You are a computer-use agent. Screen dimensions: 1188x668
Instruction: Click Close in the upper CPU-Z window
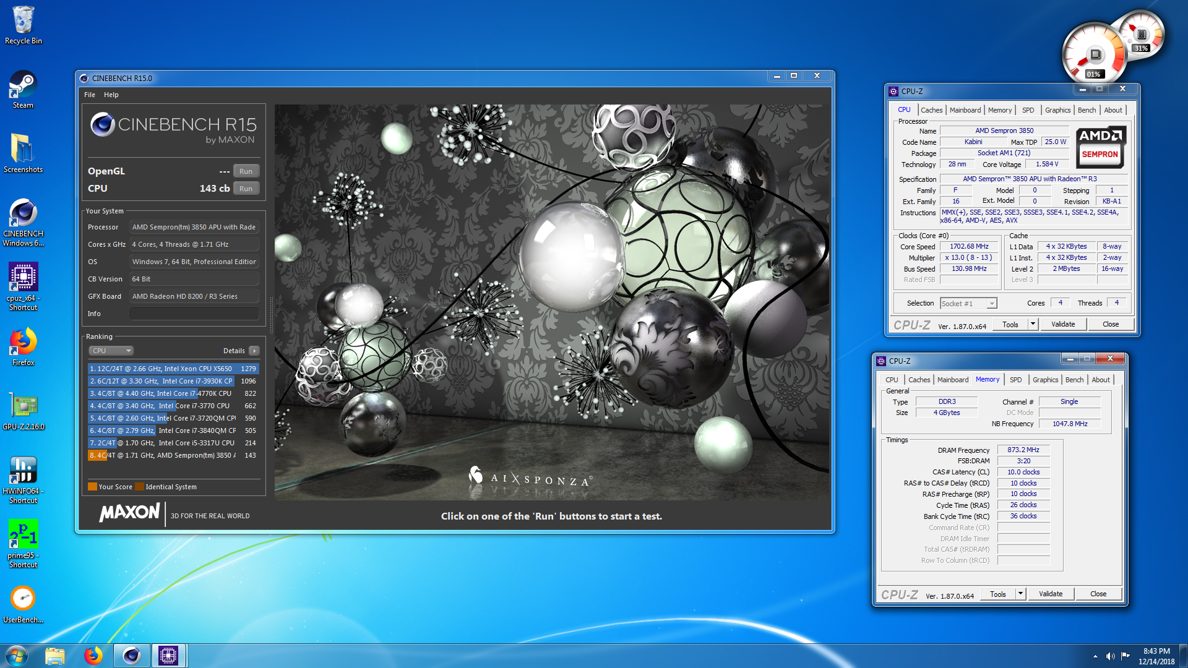click(x=1111, y=324)
